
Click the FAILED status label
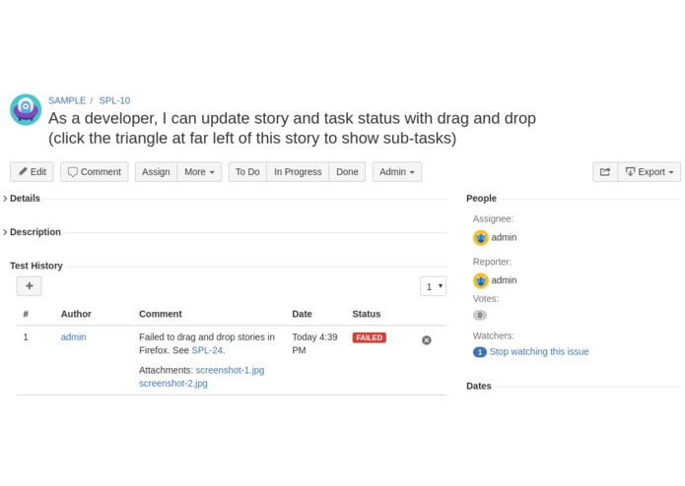point(370,337)
